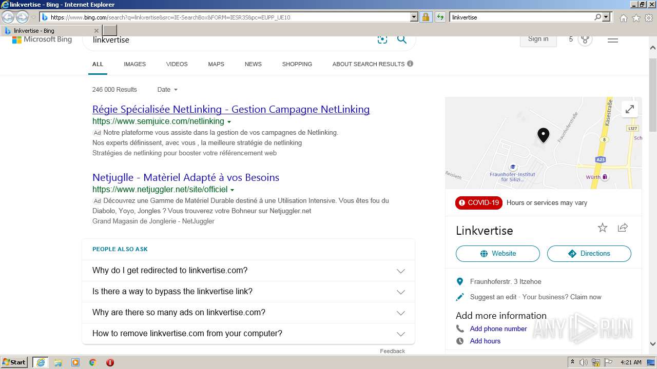The image size is (657, 369).
Task: Enlarge the map with the expand arrows
Action: pyautogui.click(x=629, y=109)
